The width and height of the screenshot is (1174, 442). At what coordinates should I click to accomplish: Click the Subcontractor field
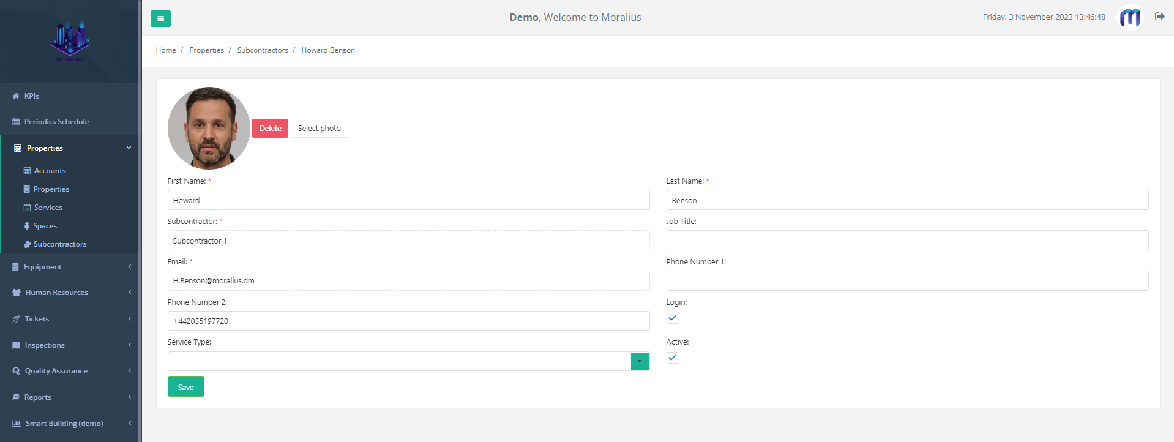coord(408,241)
